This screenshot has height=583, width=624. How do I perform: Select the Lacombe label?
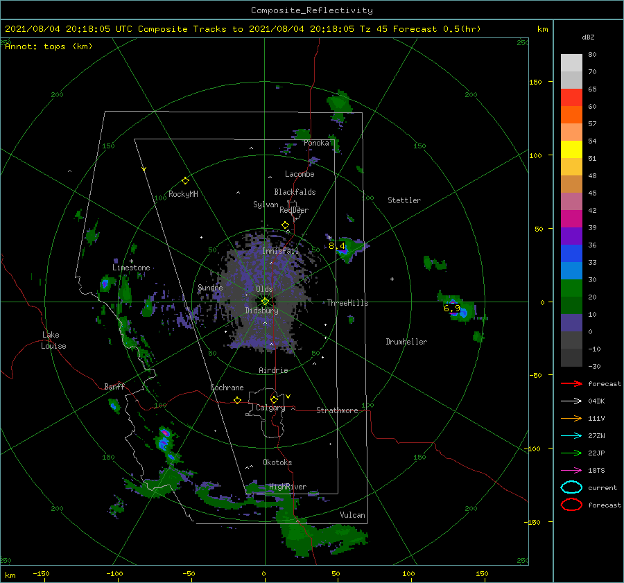(300, 174)
